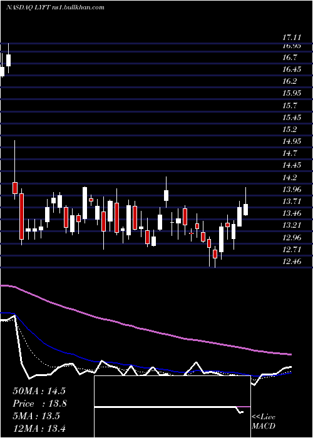The width and height of the screenshot is (313, 438).
Task: Click the 13.71 price axis label
Action: click(x=292, y=201)
